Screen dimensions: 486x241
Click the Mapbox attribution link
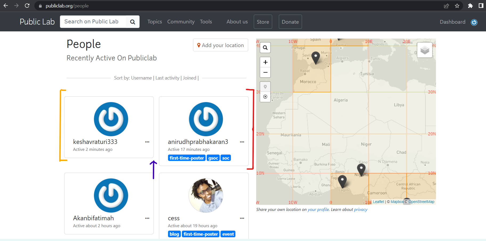point(397,202)
